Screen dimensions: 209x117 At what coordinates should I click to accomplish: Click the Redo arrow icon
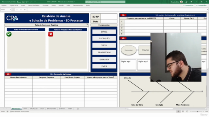[31, 2]
